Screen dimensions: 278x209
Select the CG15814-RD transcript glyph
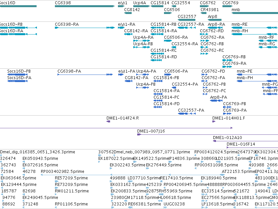click(x=156, y=60)
